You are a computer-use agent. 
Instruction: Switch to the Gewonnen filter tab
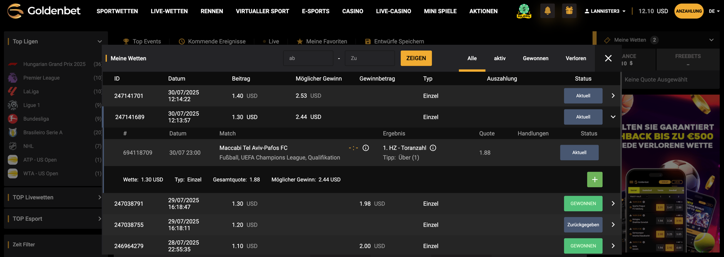(x=535, y=58)
